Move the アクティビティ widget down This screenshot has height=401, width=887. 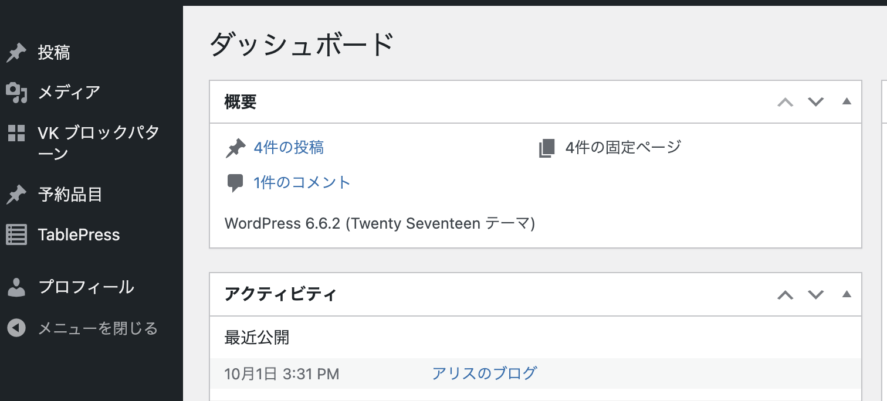(x=816, y=294)
